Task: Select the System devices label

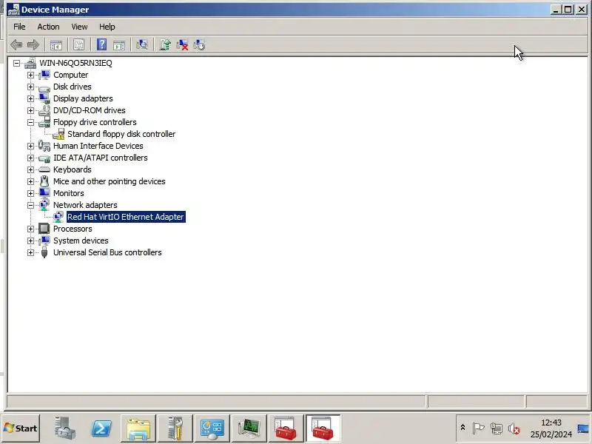Action: tap(81, 240)
